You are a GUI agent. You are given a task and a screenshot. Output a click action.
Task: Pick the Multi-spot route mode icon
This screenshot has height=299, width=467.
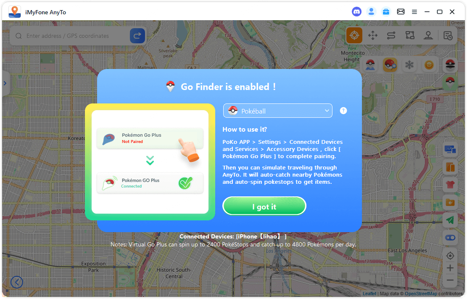click(410, 36)
